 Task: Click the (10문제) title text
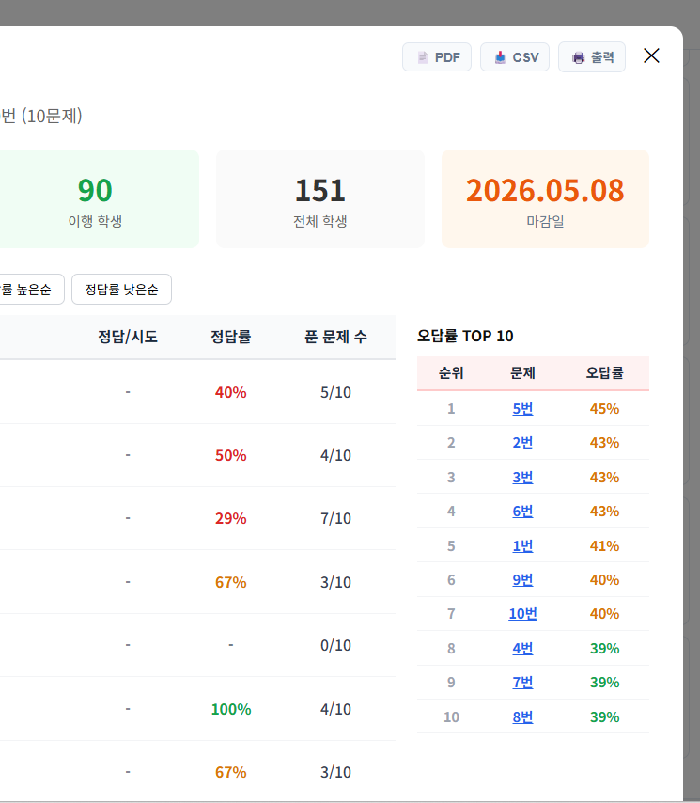tap(52, 116)
